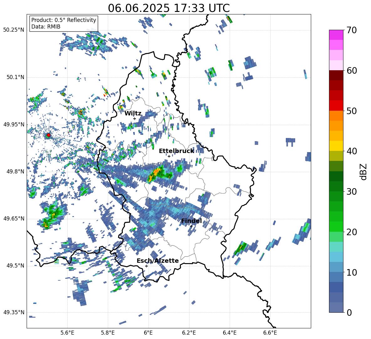
Task: Click the Ettelbruck location cross marker
Action: [169, 156]
